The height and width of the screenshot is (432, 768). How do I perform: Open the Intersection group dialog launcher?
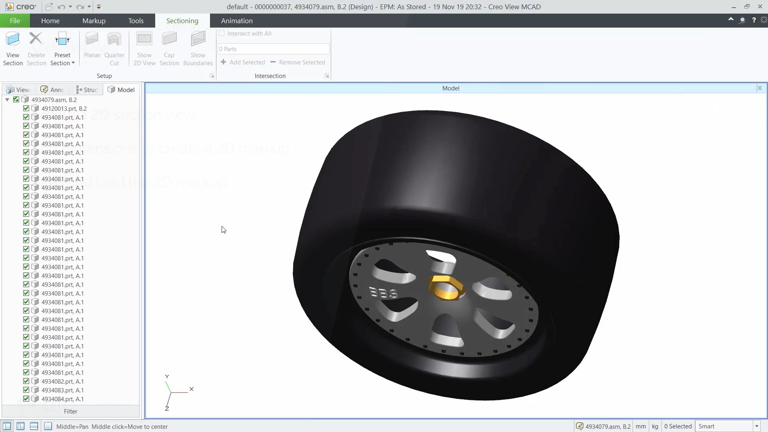[327, 76]
